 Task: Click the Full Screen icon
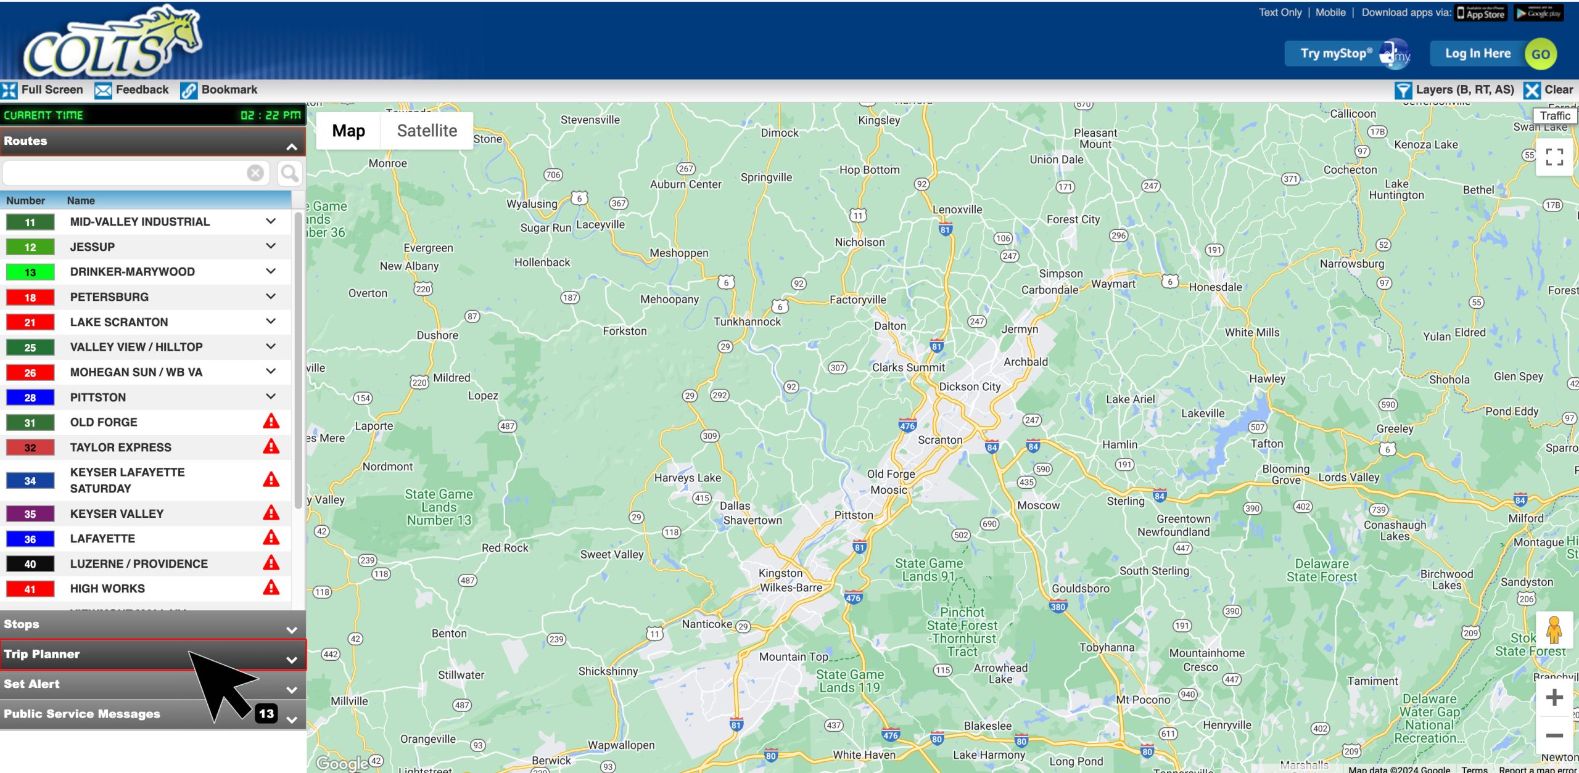coord(9,89)
